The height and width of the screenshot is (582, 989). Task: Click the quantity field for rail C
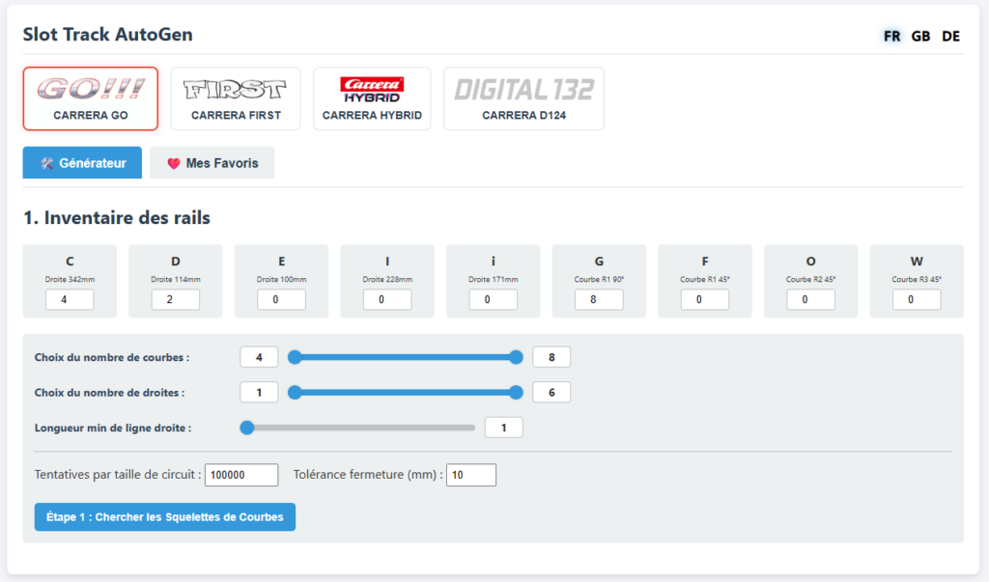70,299
